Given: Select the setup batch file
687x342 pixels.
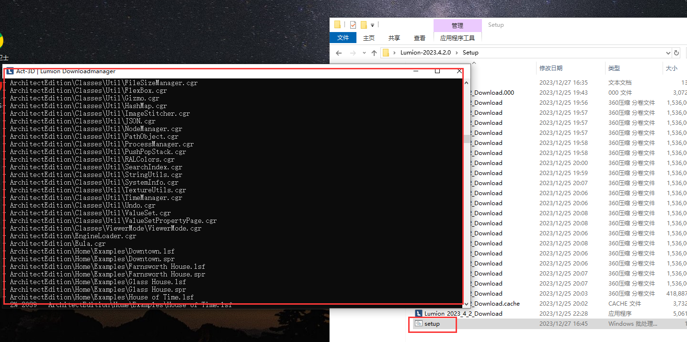Looking at the screenshot, I should (x=432, y=324).
